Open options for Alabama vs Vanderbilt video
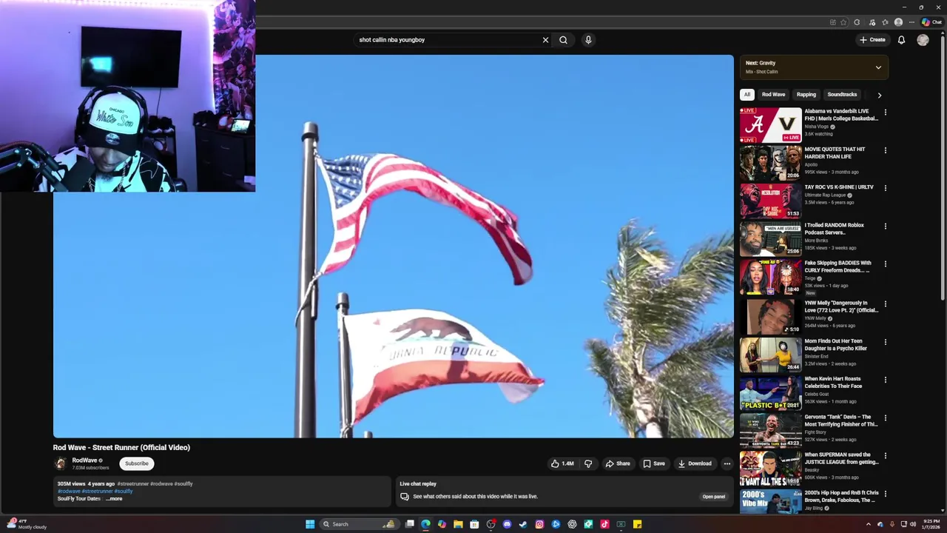This screenshot has height=533, width=947. point(885,113)
